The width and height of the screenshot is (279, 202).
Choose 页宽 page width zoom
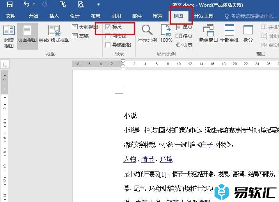(184, 45)
